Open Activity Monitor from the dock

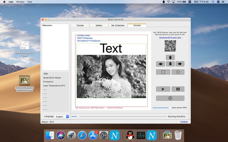point(141,135)
